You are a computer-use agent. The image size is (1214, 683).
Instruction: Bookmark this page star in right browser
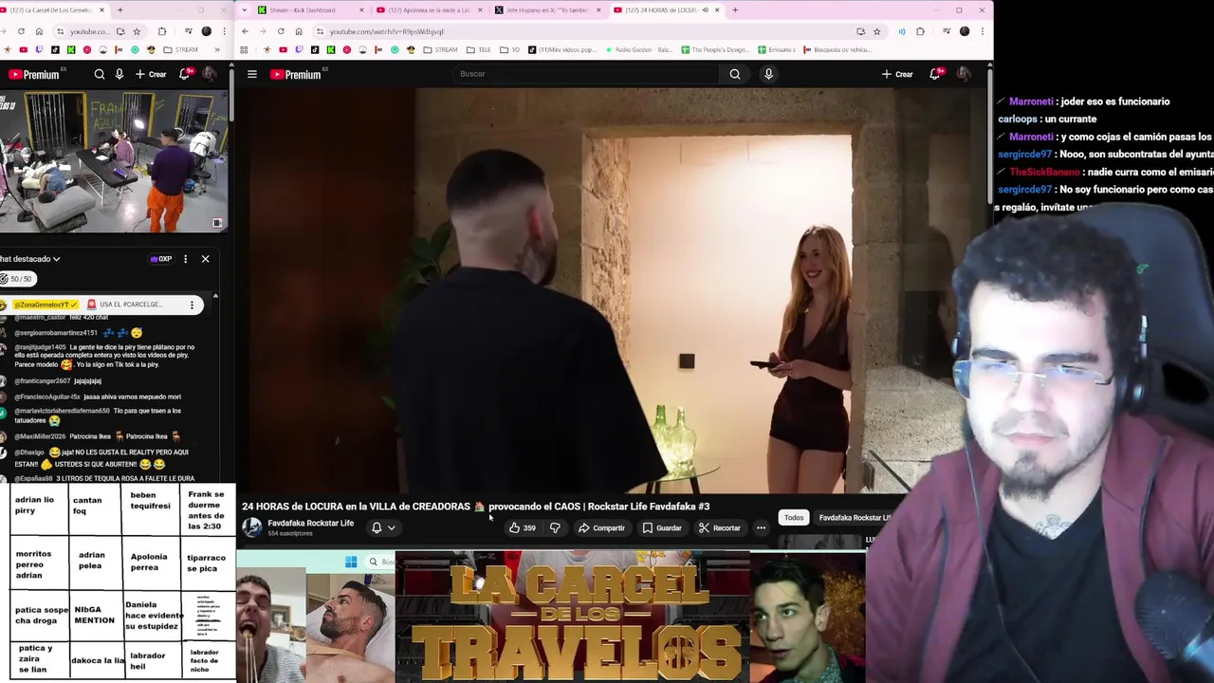(876, 31)
